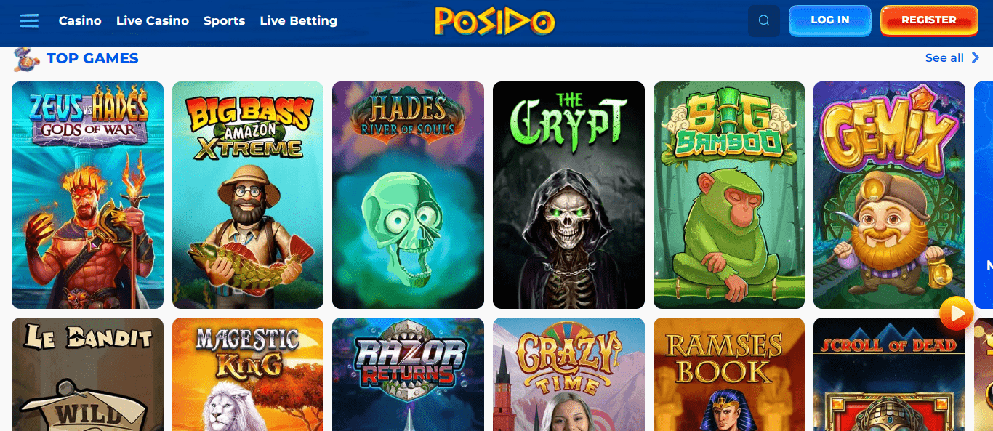Launch Big Bass Amazon Xtreme game
Image resolution: width=993 pixels, height=431 pixels.
[x=248, y=195]
